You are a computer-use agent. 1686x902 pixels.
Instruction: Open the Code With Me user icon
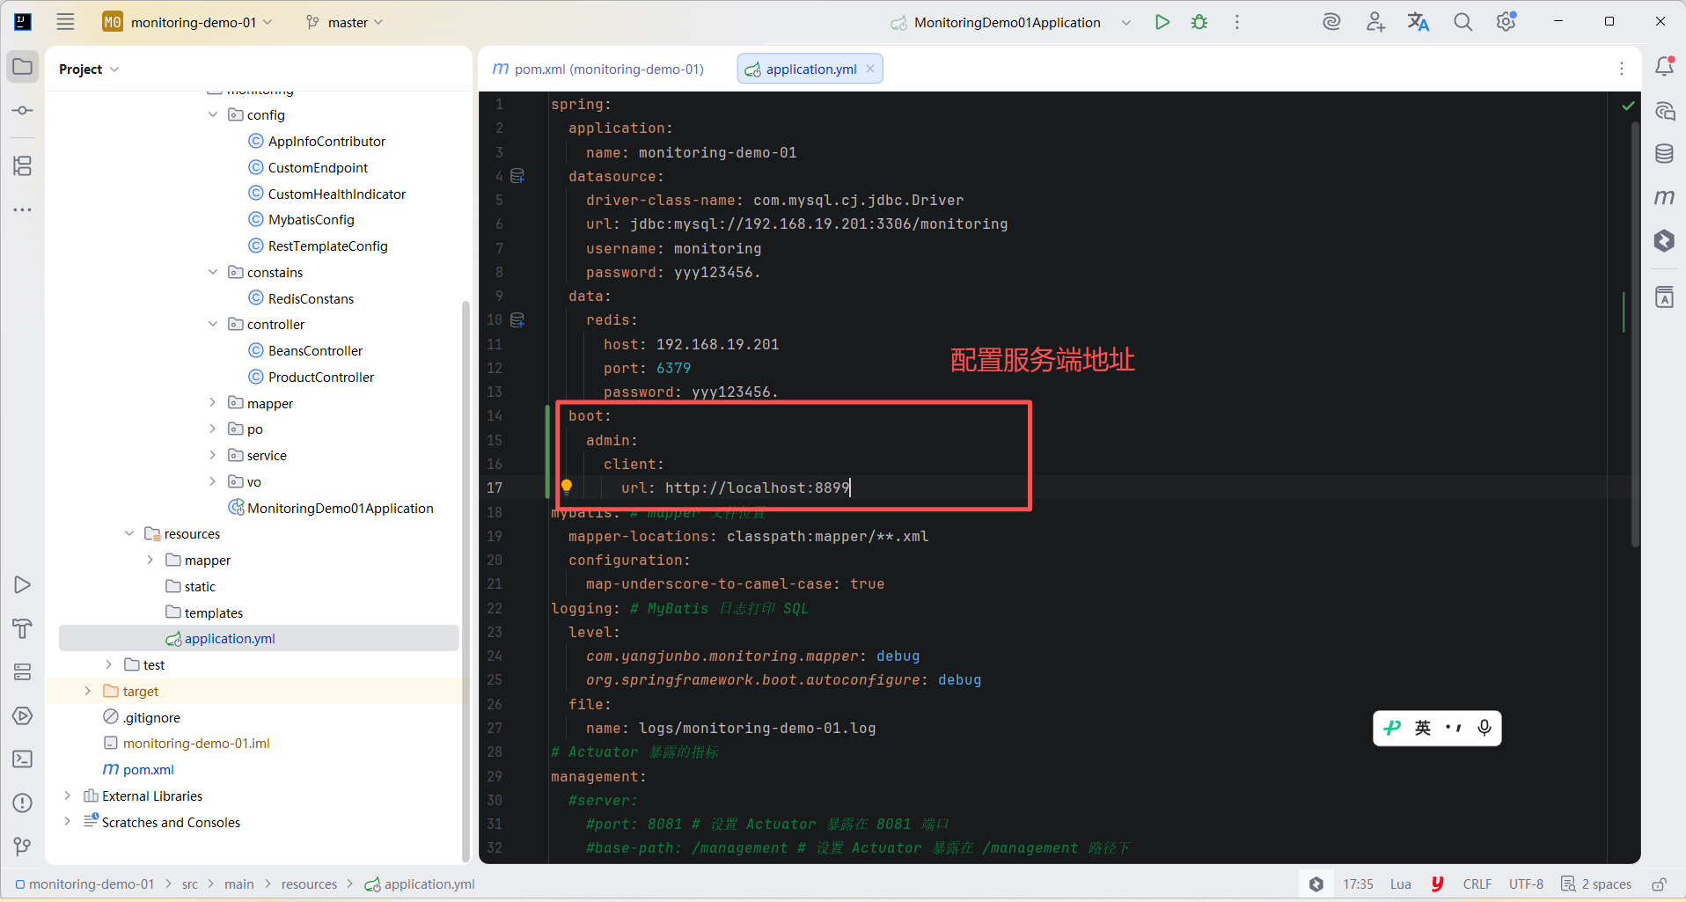(x=1375, y=22)
